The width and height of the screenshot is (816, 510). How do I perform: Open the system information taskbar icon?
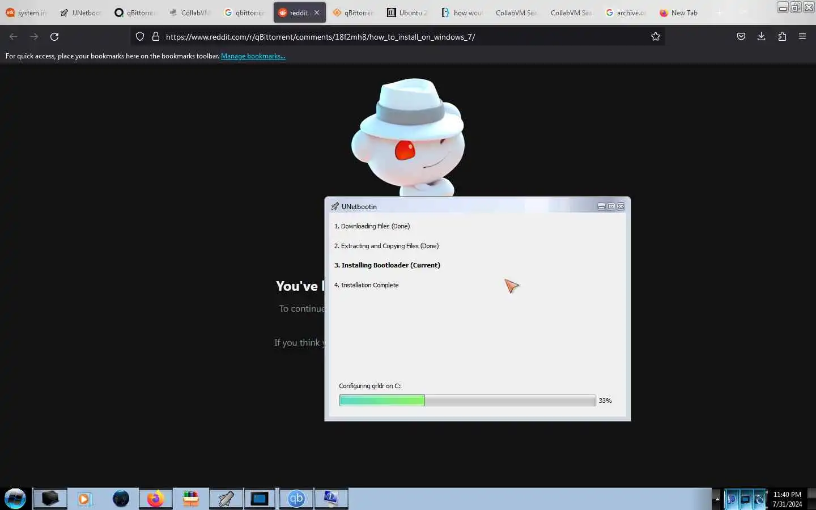click(331, 499)
